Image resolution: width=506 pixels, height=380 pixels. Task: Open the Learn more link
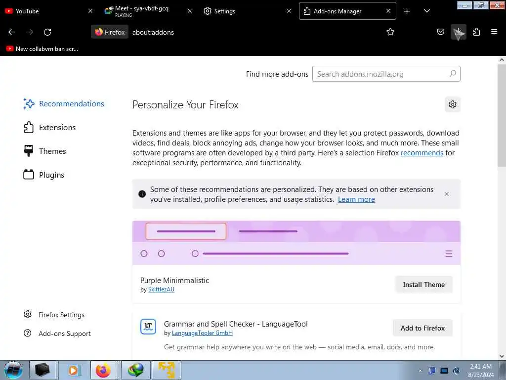coord(356,199)
